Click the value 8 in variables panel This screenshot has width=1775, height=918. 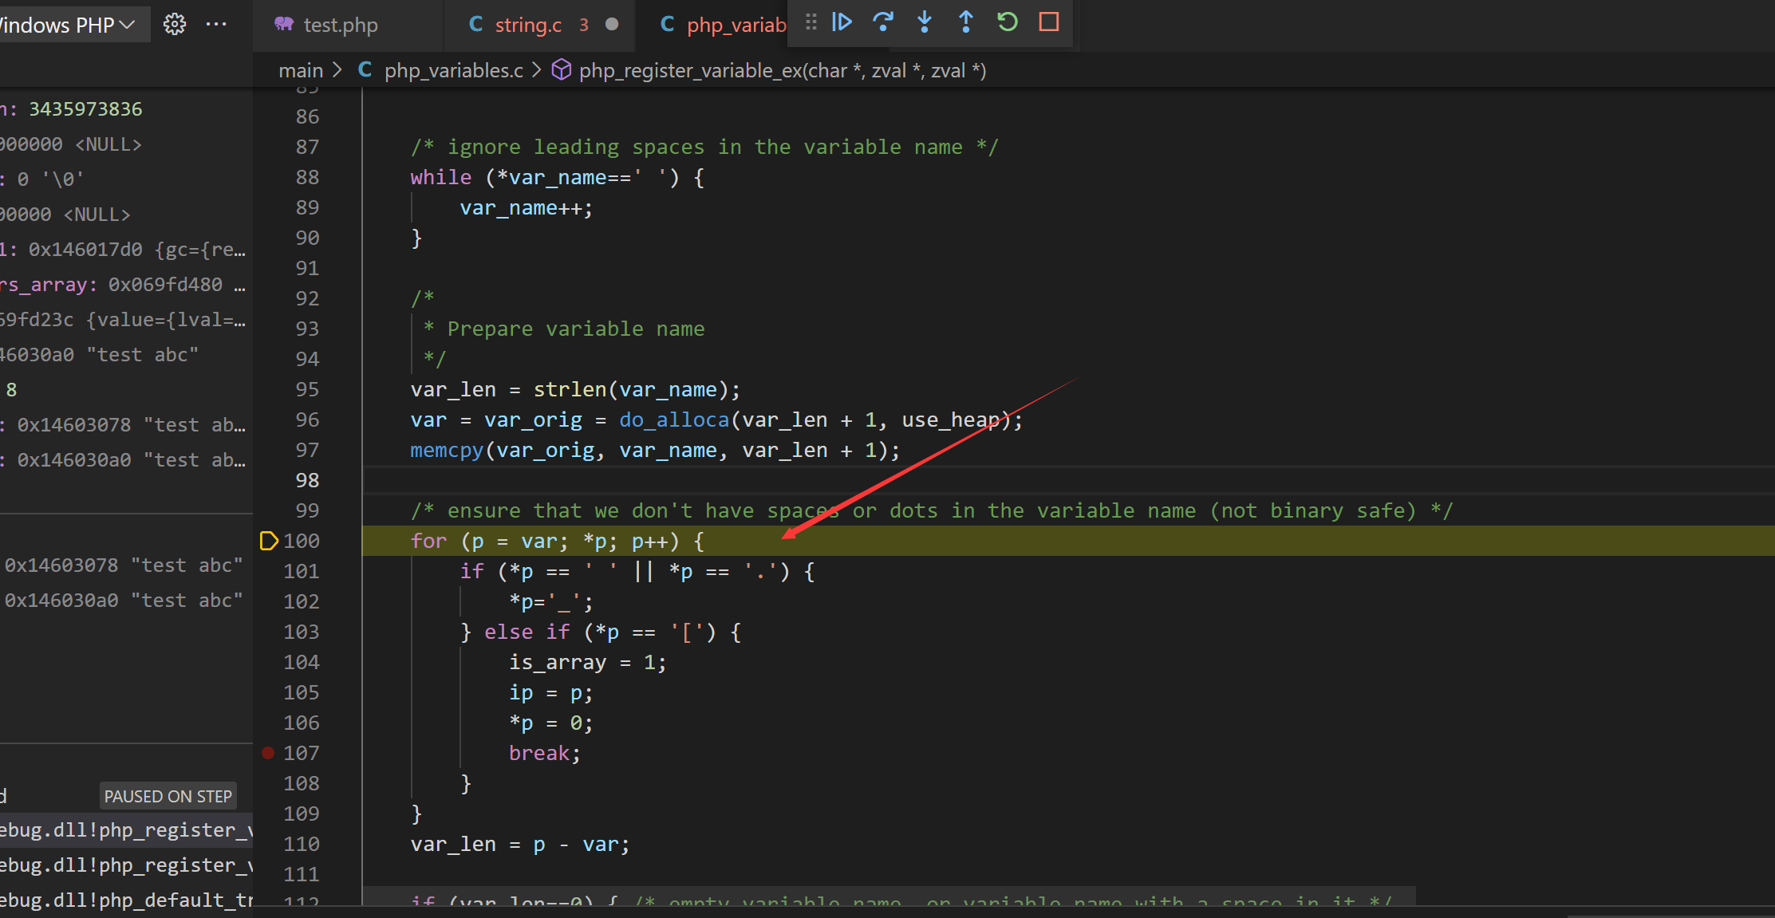tap(11, 390)
